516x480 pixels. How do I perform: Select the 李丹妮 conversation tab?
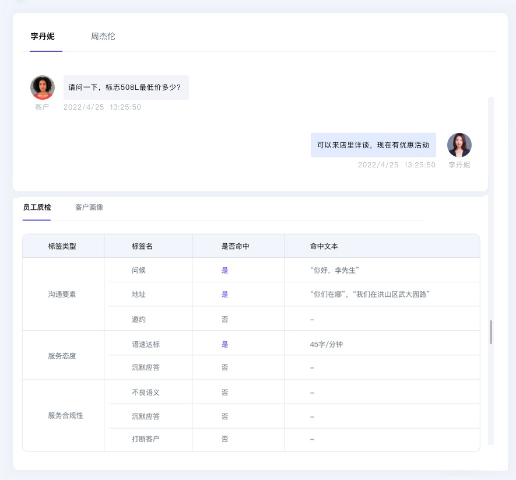coord(43,36)
